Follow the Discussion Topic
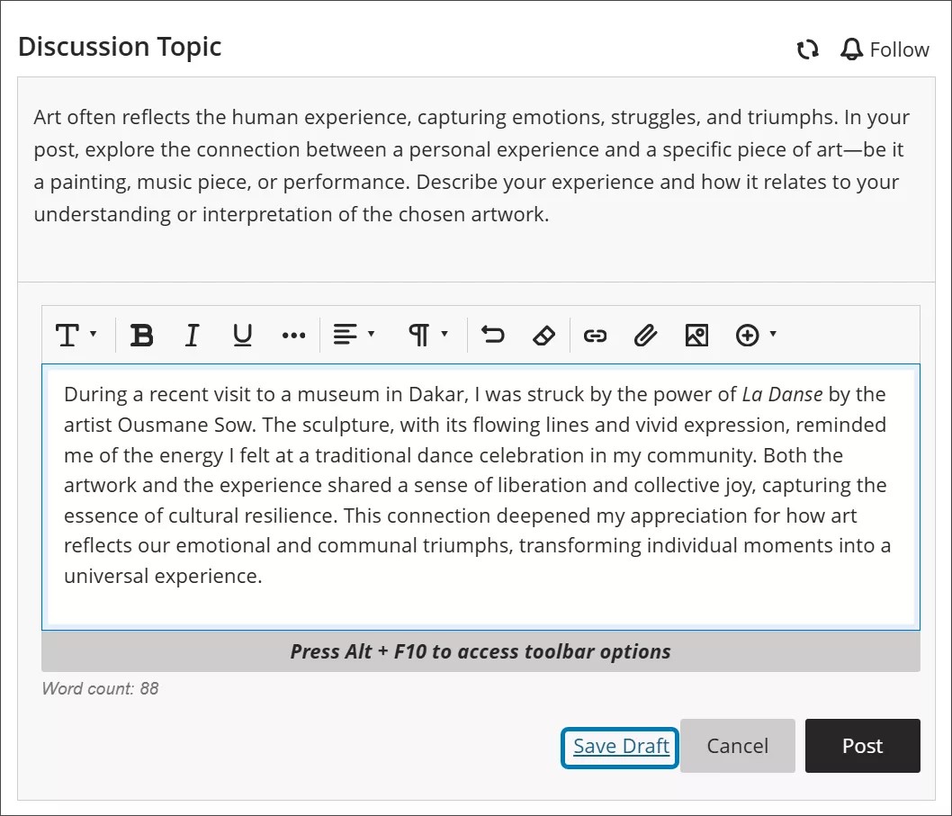The height and width of the screenshot is (816, 952). [x=899, y=49]
